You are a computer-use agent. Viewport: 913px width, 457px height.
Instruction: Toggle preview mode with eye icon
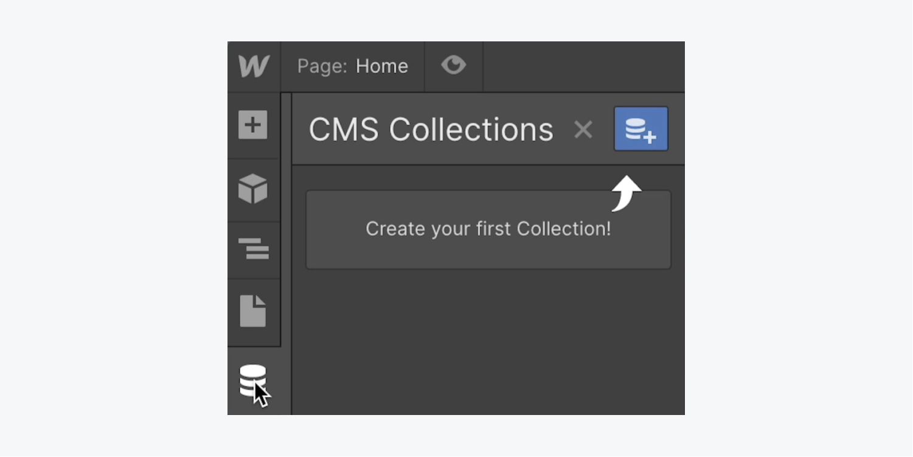[x=453, y=65]
